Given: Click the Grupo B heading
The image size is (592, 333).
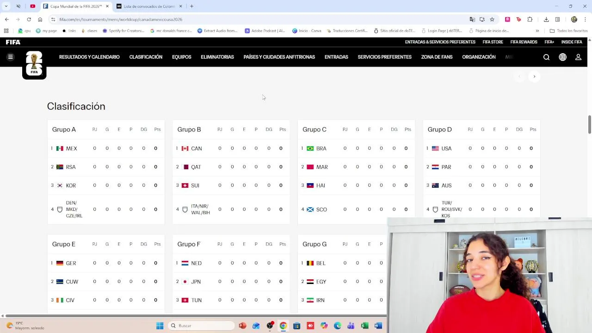Looking at the screenshot, I should (x=189, y=129).
